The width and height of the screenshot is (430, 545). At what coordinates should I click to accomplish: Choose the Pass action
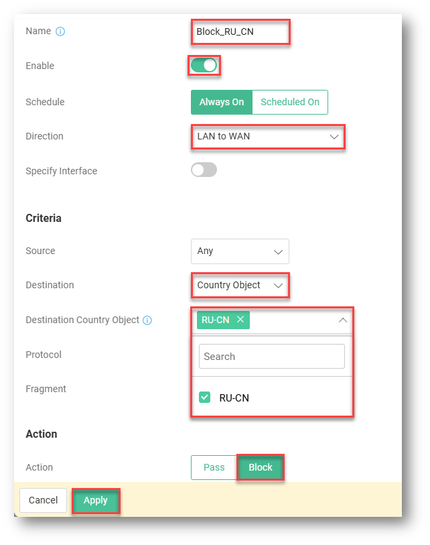(214, 467)
